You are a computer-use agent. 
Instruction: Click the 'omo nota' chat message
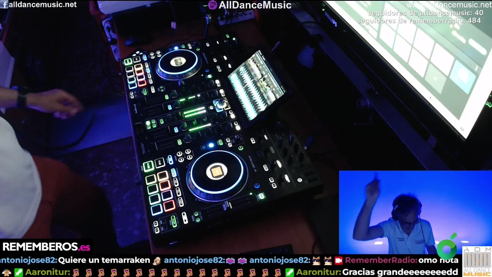pyautogui.click(x=438, y=260)
